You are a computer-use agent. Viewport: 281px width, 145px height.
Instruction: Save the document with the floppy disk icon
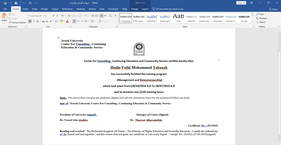point(5,3)
